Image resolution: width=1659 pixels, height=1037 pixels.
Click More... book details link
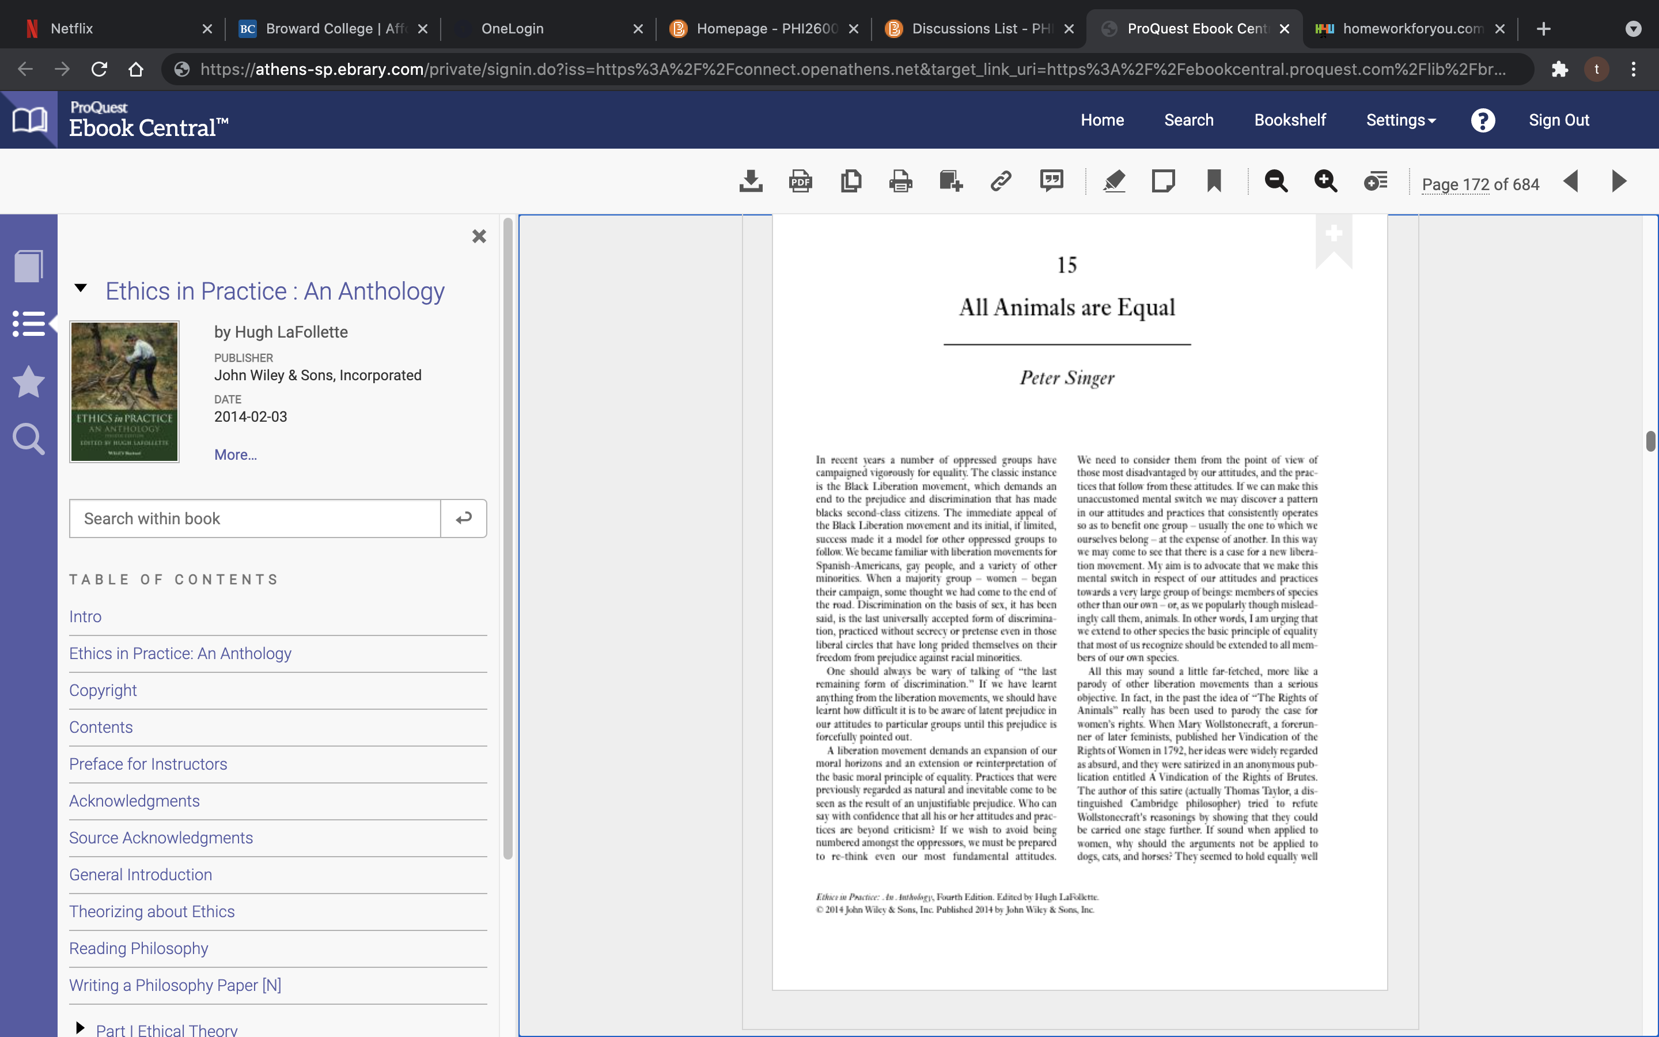point(235,455)
